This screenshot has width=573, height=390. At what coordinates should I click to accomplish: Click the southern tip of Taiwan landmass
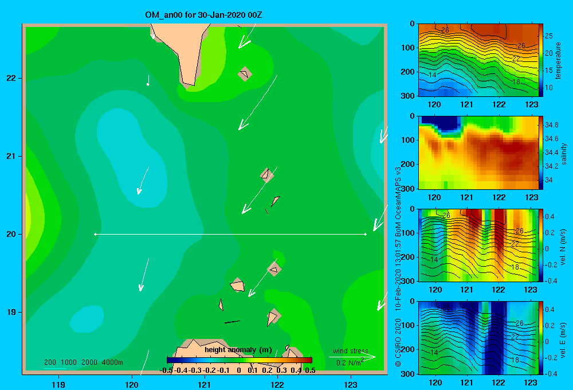point(190,83)
